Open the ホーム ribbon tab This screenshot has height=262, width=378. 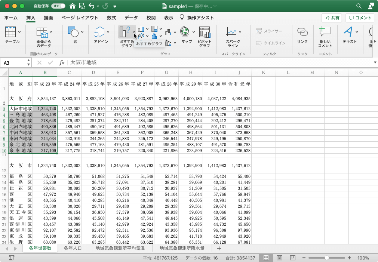11,18
